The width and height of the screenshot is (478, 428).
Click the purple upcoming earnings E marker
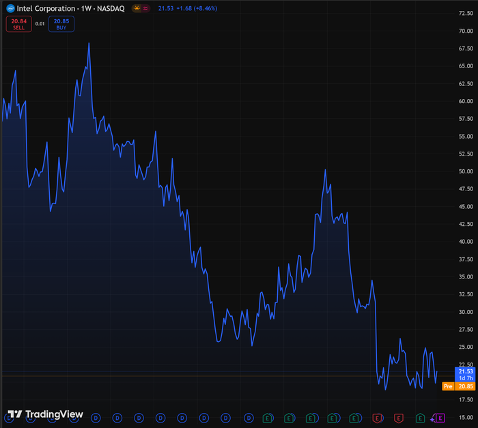(440, 418)
